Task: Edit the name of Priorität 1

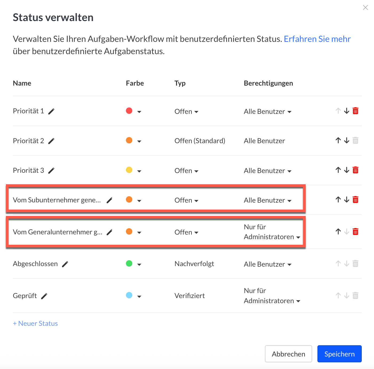Action: (x=51, y=111)
